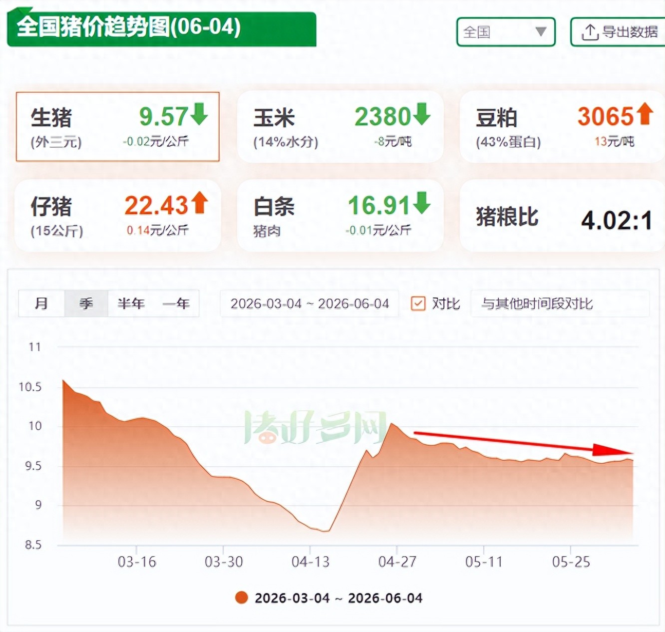
Task: Click the 22.43 piglet price value
Action: [156, 205]
